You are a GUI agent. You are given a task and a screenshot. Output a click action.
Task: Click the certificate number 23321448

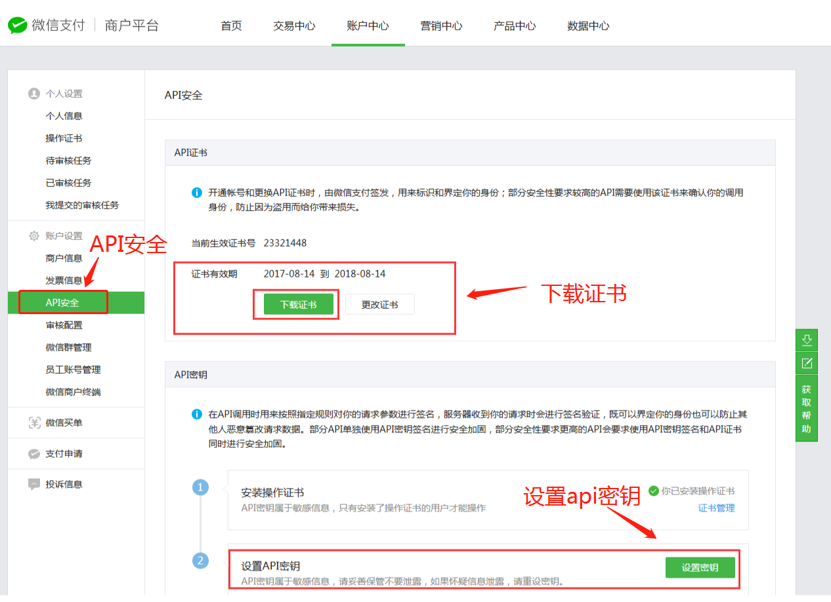coord(285,243)
